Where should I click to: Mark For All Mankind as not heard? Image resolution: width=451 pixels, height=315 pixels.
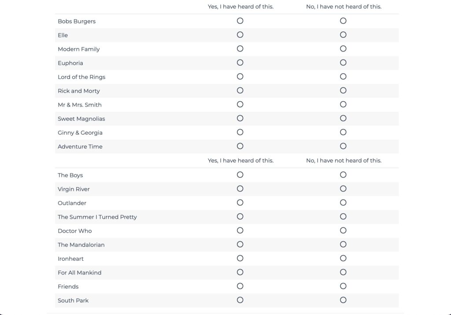click(x=343, y=272)
